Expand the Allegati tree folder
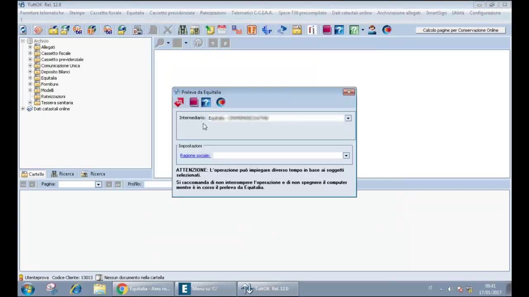This screenshot has width=529, height=297. click(30, 47)
